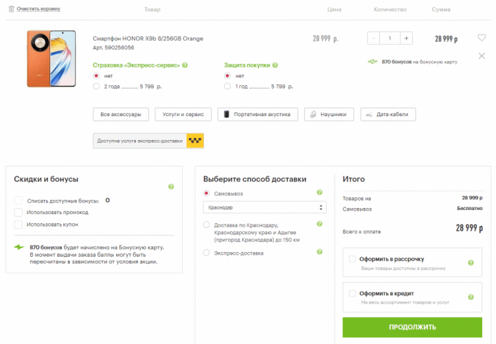This screenshot has height=344, width=496.
Task: Remove item using the X icon
Action: click(x=481, y=56)
